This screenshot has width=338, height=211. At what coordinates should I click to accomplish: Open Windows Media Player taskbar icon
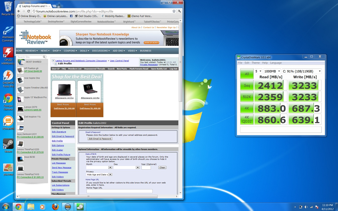[43, 207]
